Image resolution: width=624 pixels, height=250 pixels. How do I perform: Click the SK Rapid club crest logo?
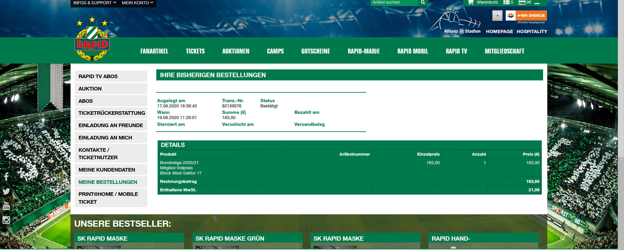click(92, 39)
